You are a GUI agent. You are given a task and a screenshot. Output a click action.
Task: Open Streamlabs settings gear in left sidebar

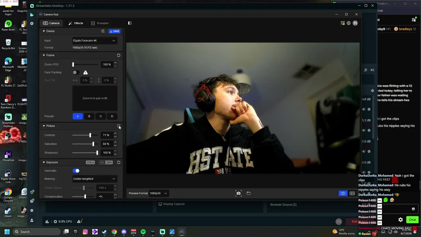pyautogui.click(x=32, y=210)
